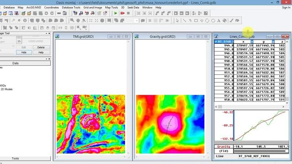
Task: Click database horizontal scrollbar right arrow
Action: pyautogui.click(x=283, y=107)
